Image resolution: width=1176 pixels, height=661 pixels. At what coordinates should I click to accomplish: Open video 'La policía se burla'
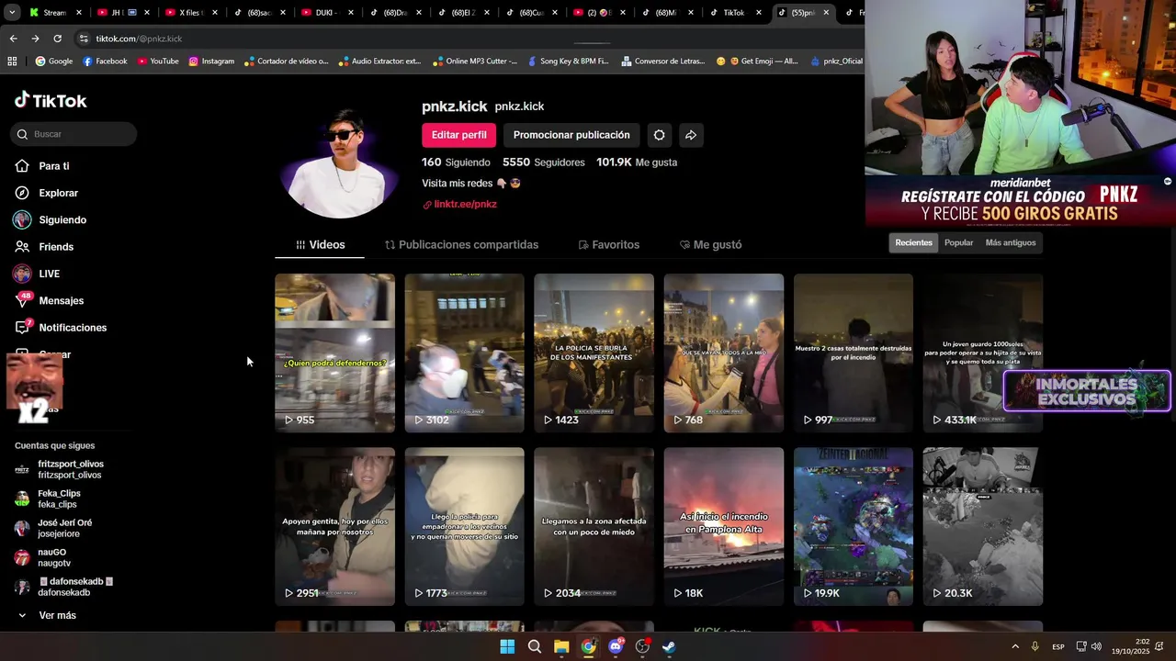click(x=594, y=353)
